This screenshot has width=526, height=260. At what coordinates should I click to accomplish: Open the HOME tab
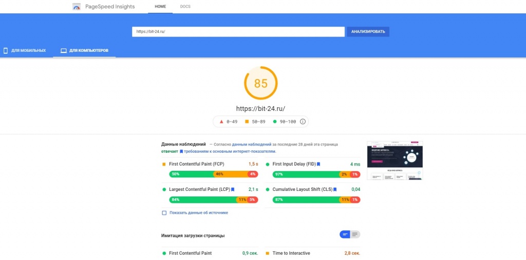160,7
